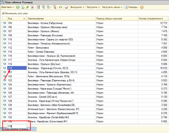
Task: Click the Период сборки заказов column header
Action: (x=117, y=19)
